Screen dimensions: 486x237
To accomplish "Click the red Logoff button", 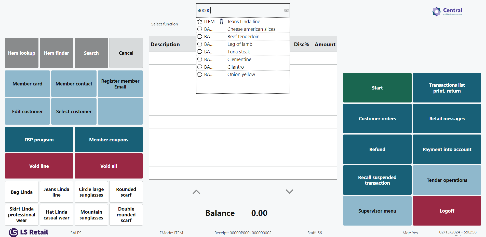I will click(x=447, y=211).
